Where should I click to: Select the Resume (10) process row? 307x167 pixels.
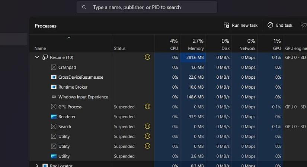168,57
